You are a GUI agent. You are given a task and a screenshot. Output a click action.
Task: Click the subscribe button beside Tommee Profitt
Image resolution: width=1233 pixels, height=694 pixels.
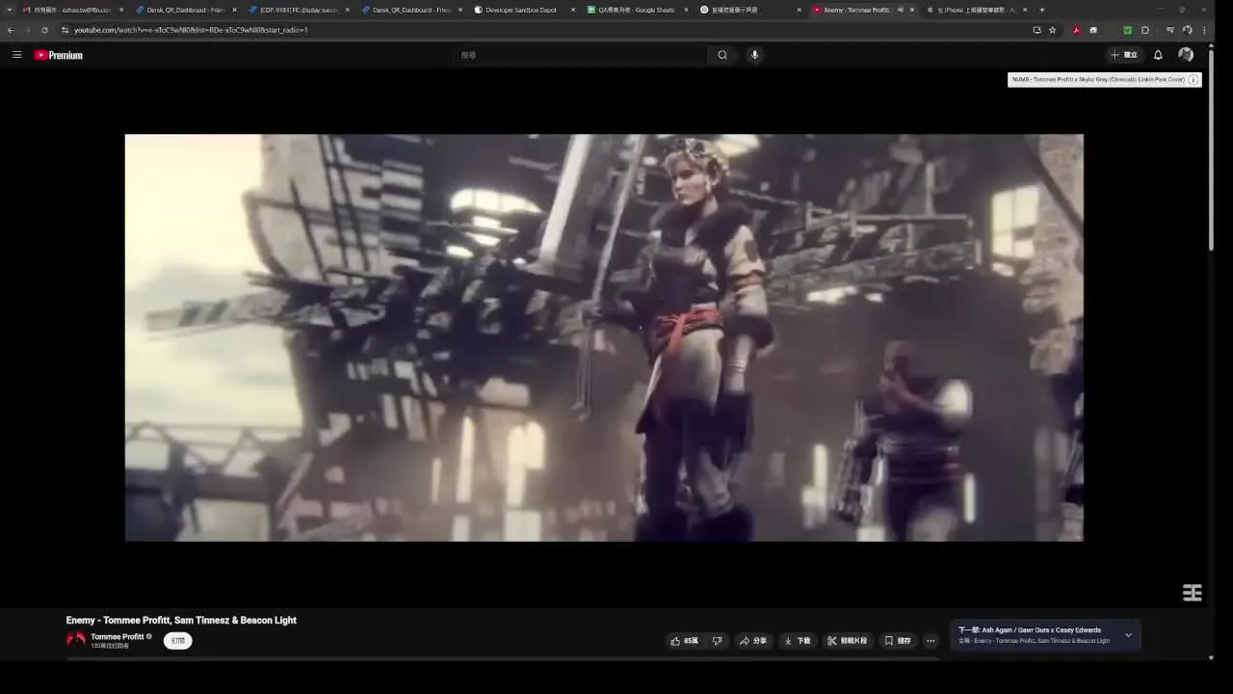177,641
